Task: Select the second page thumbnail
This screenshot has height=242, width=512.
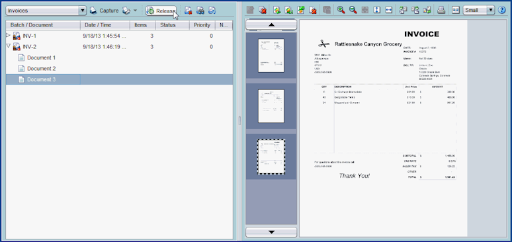Action: coord(271,106)
